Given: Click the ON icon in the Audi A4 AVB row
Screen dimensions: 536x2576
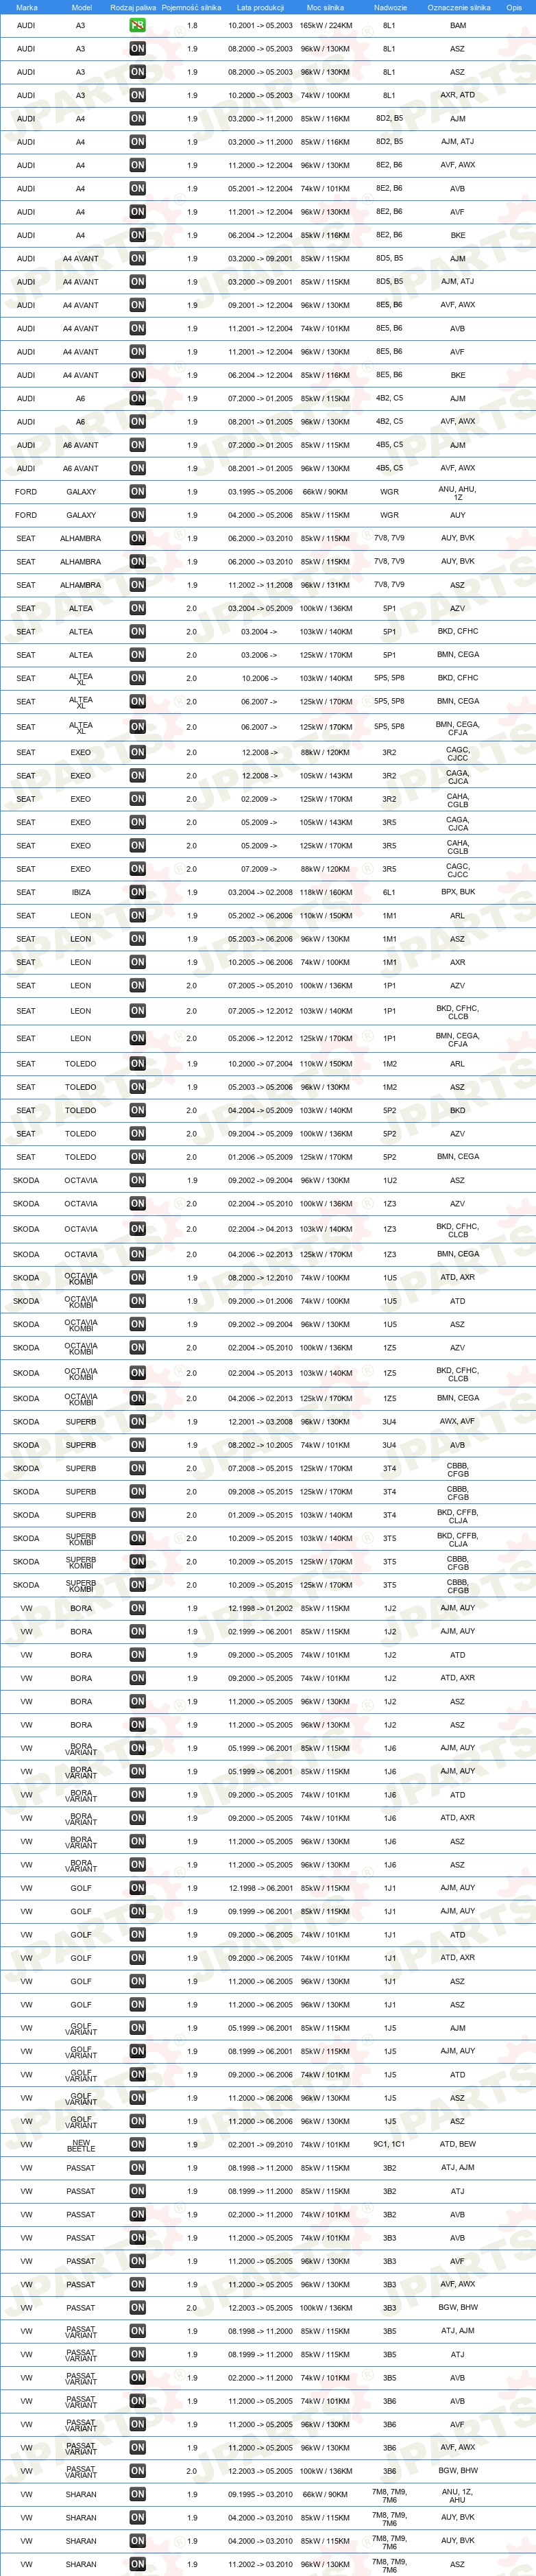Looking at the screenshot, I should click(x=138, y=188).
